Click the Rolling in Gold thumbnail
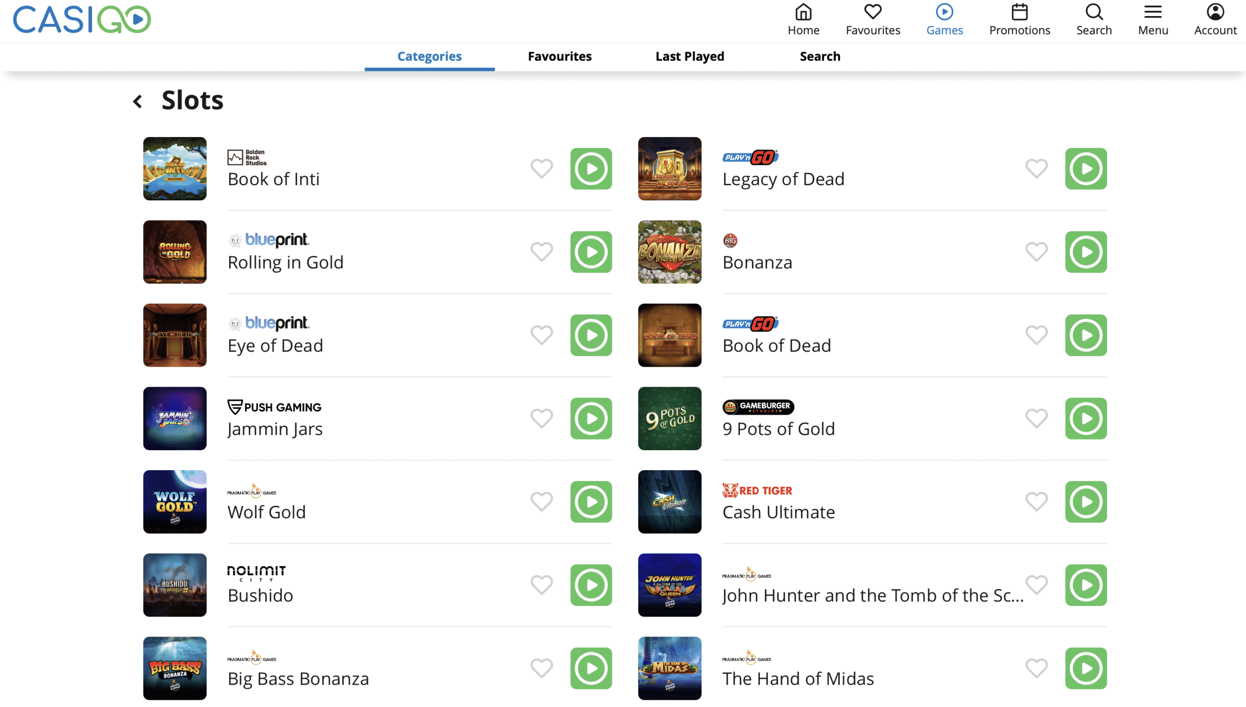 coord(175,252)
